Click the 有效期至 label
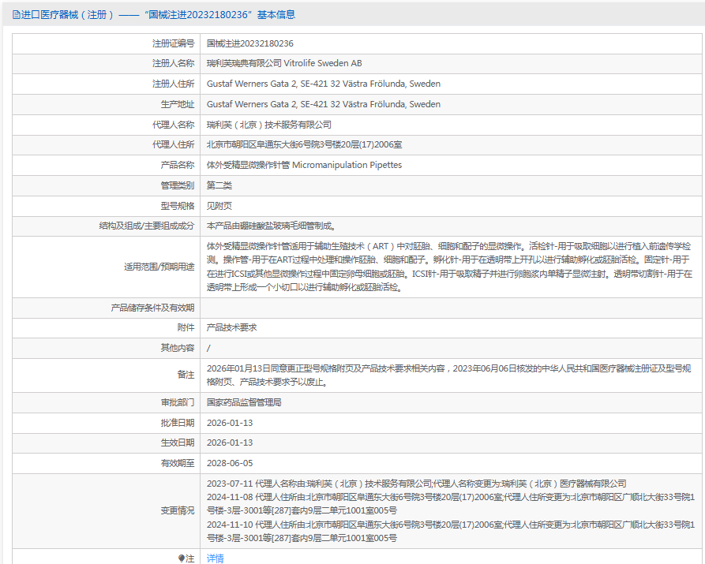The height and width of the screenshot is (564, 705). click(x=178, y=463)
